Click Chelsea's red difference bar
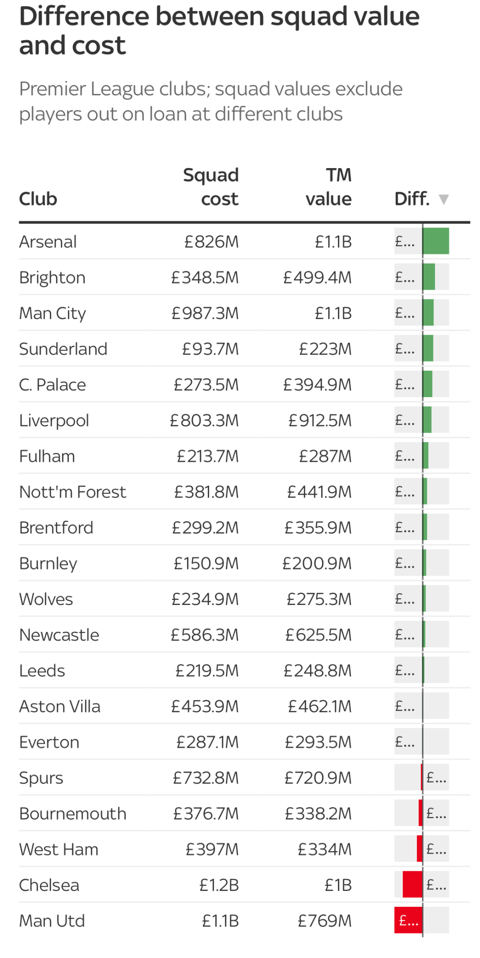The height and width of the screenshot is (958, 480). pos(413,884)
